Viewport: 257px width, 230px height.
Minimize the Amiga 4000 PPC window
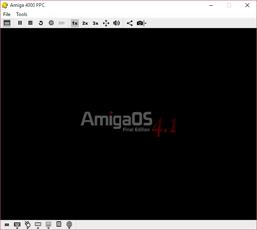tap(211, 5)
